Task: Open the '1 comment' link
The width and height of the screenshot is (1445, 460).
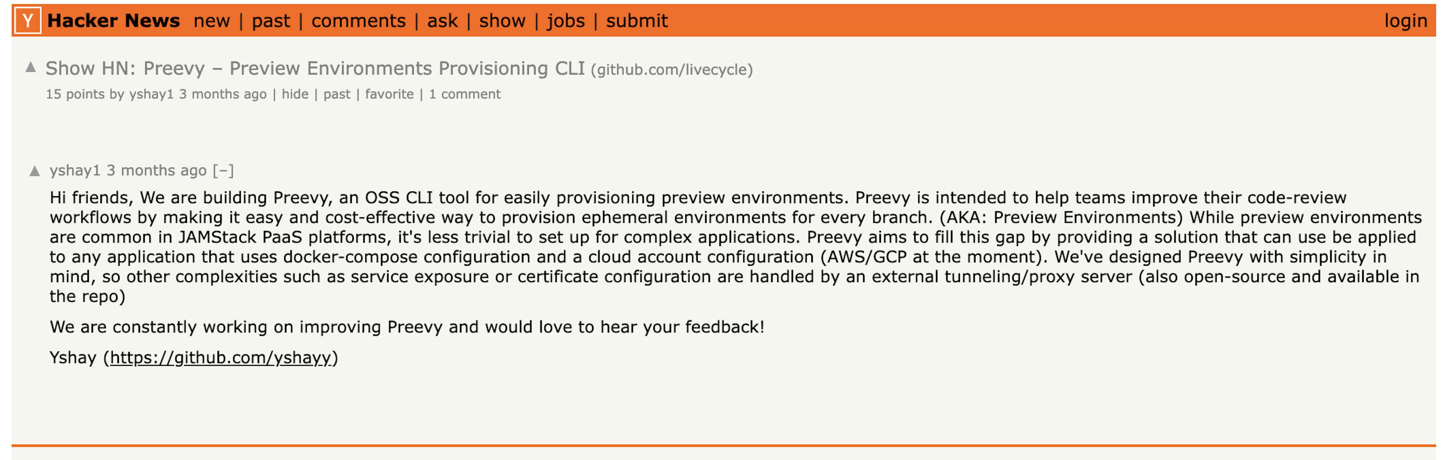Action: [x=464, y=94]
